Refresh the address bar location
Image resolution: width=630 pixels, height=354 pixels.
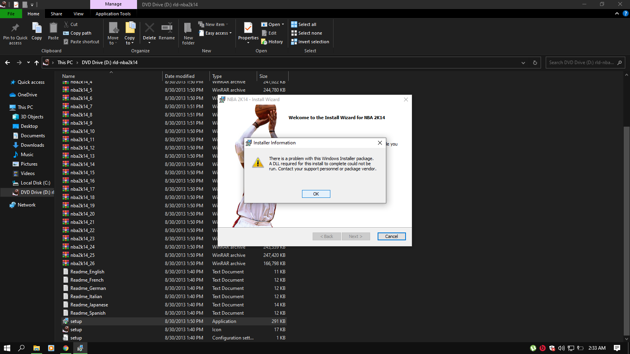(535, 63)
